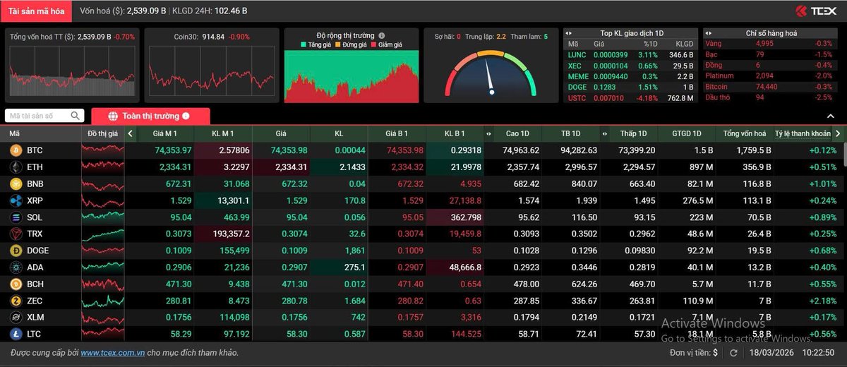Screen dimensions: 847x367
Task: Click info icon beside Độ rộng thị trường
Action: (x=381, y=35)
